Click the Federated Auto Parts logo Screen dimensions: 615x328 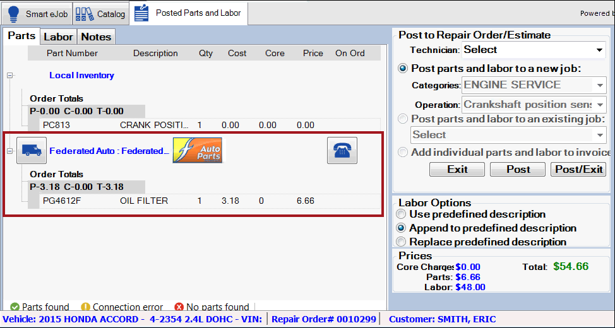click(x=197, y=150)
